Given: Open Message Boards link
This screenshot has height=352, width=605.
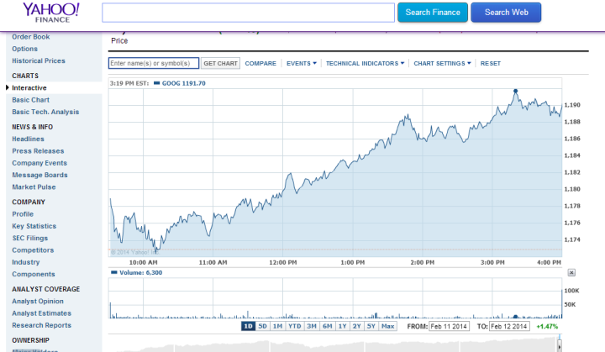Looking at the screenshot, I should tap(39, 175).
